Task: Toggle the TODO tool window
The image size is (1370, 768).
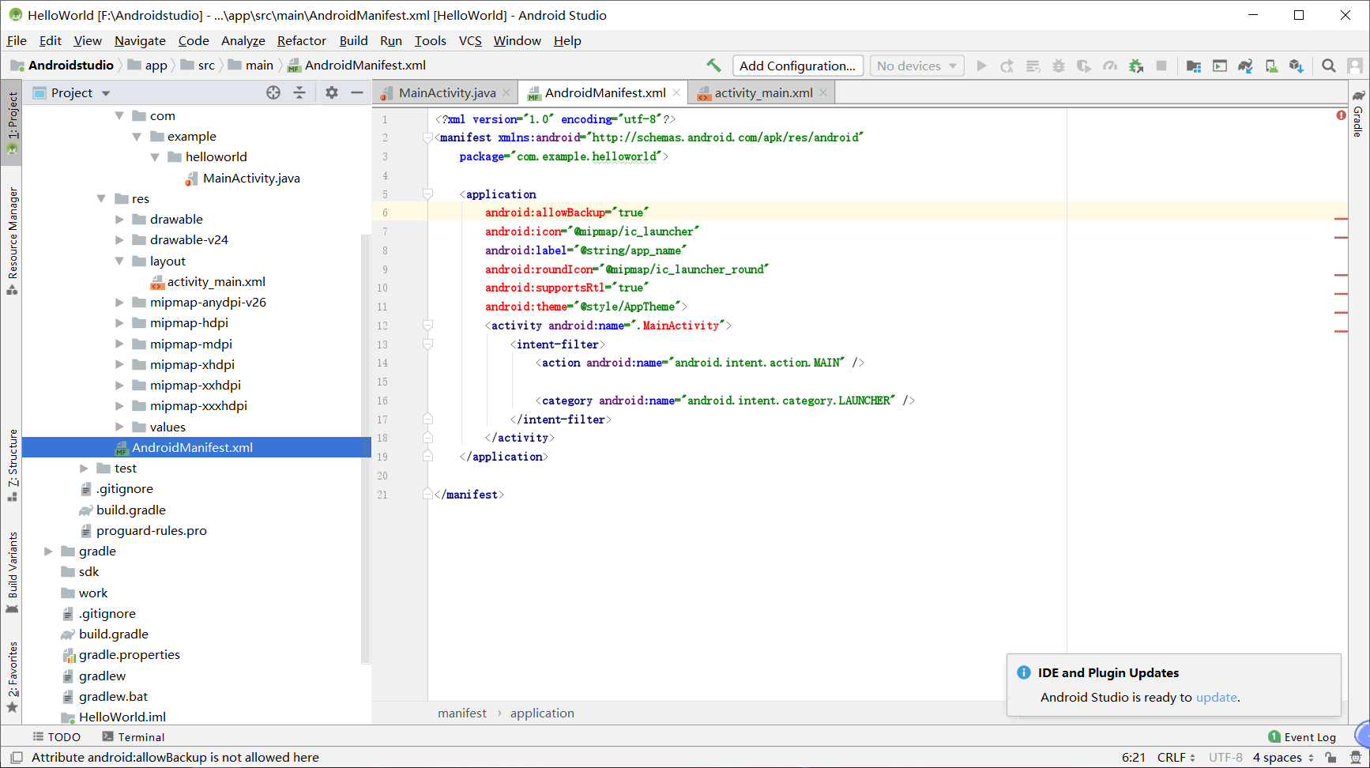Action: coord(56,736)
